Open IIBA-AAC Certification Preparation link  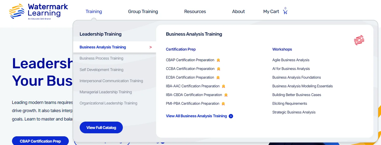tap(193, 86)
